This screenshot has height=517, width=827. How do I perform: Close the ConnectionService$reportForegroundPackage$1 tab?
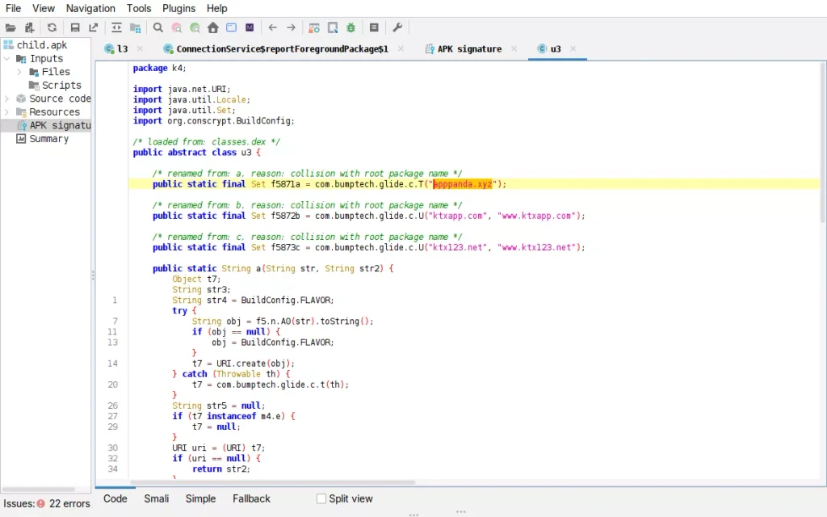click(401, 48)
